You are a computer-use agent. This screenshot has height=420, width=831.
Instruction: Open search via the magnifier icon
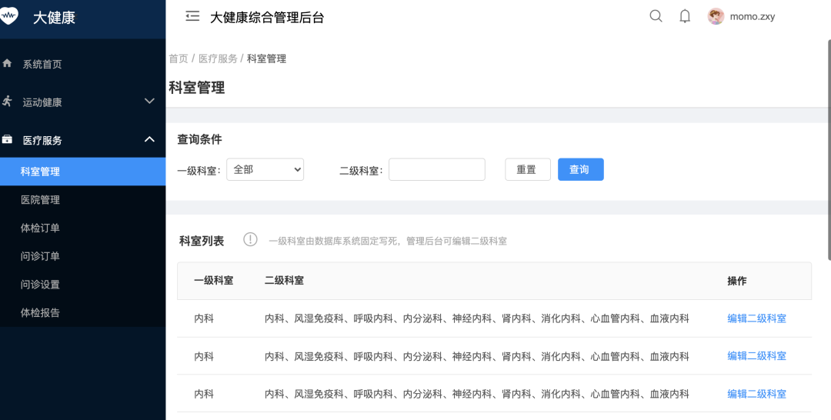tap(656, 16)
